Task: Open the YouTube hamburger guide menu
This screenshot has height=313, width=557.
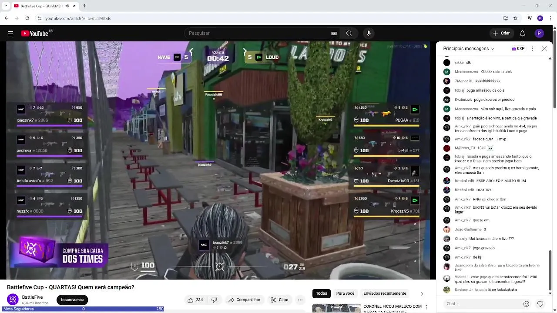Action: [10, 33]
